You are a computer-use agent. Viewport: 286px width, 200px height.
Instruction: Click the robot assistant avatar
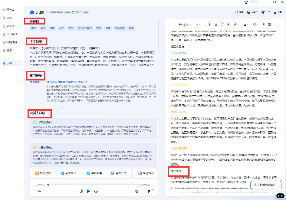280,195
